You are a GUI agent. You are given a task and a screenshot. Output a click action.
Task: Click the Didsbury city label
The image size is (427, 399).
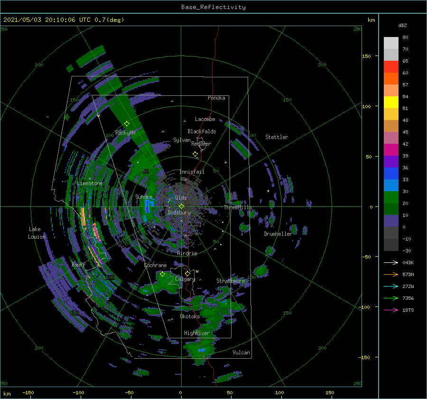[x=179, y=213]
